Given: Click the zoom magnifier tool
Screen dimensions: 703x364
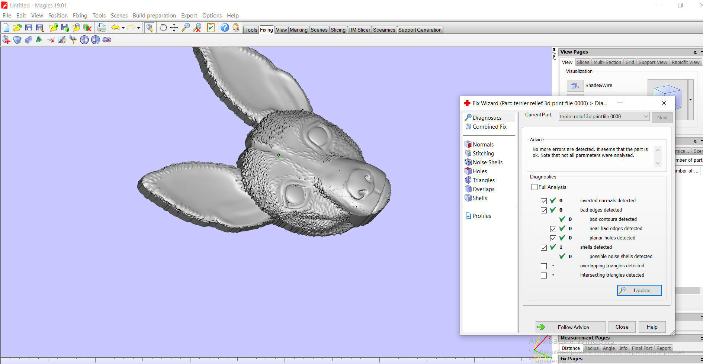Looking at the screenshot, I should click(185, 28).
